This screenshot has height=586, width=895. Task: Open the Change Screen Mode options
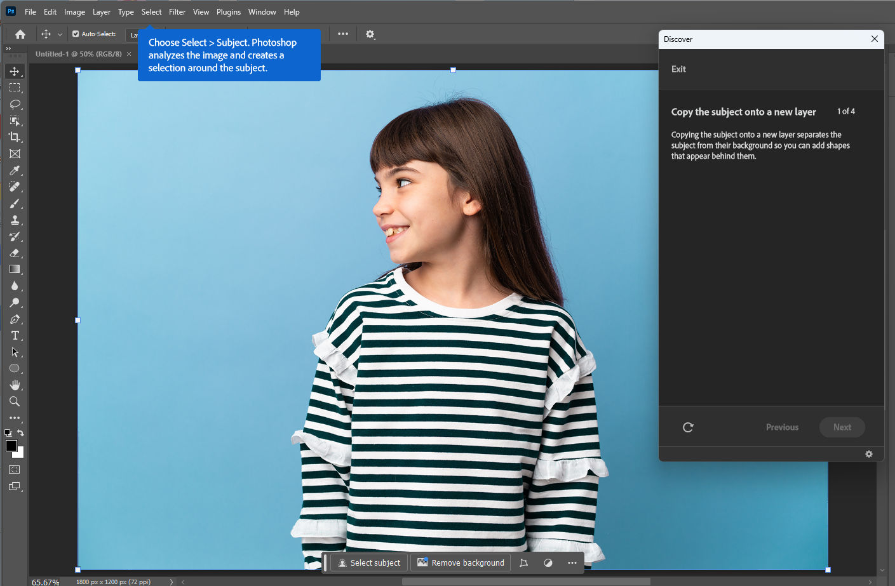15,487
